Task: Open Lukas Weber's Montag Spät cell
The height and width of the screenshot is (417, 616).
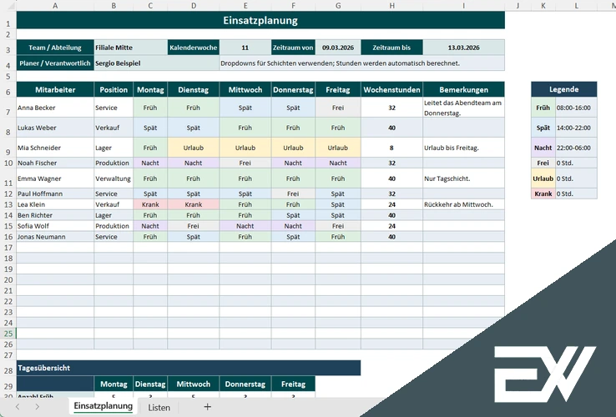Action: [x=150, y=128]
